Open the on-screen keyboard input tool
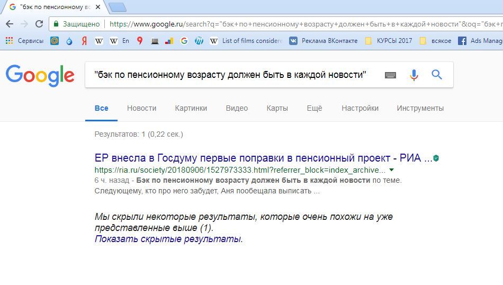This screenshot has height=285, width=503. click(x=390, y=75)
